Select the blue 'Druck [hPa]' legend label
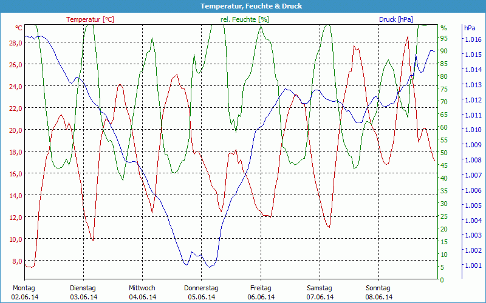 point(396,19)
